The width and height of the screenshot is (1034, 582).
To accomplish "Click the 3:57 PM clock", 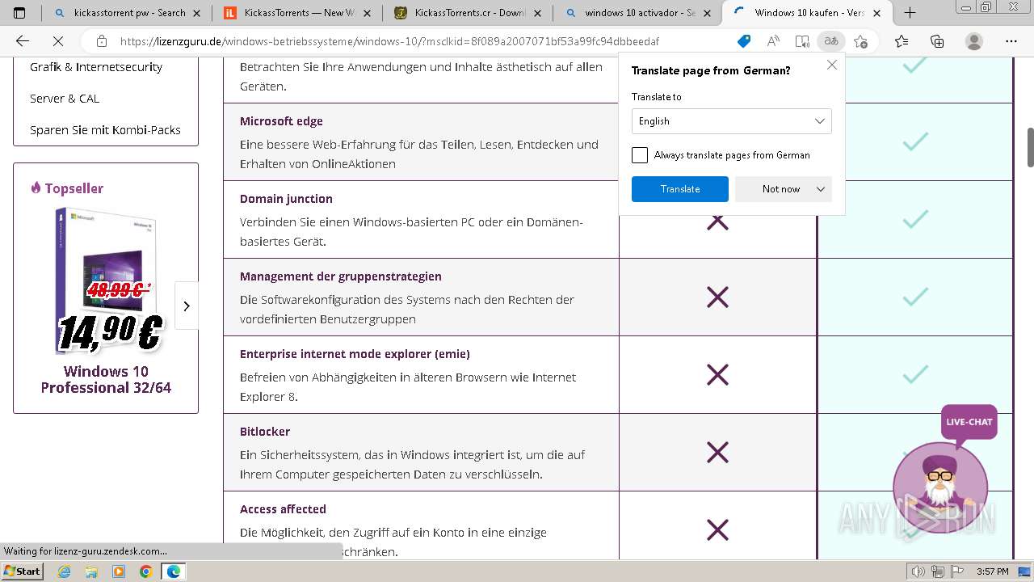I will [992, 571].
